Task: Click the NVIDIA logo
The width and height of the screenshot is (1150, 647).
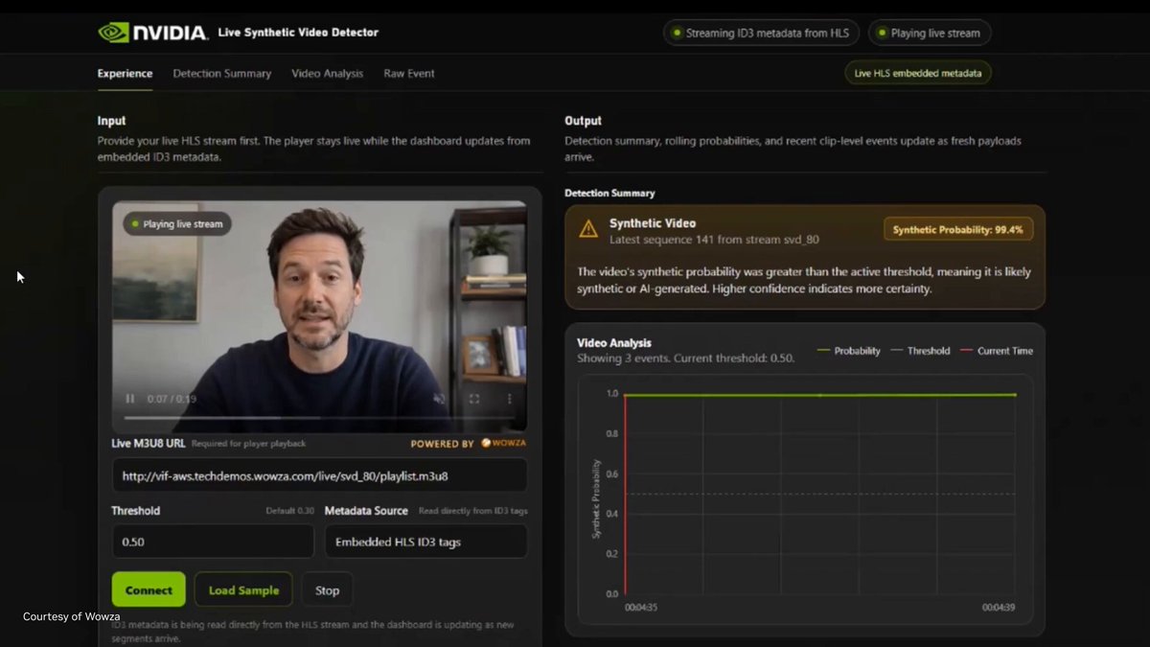Action: coord(153,33)
